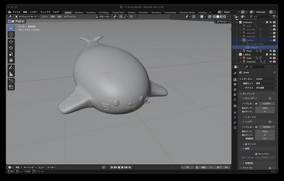Select the Transform tool

11,60
